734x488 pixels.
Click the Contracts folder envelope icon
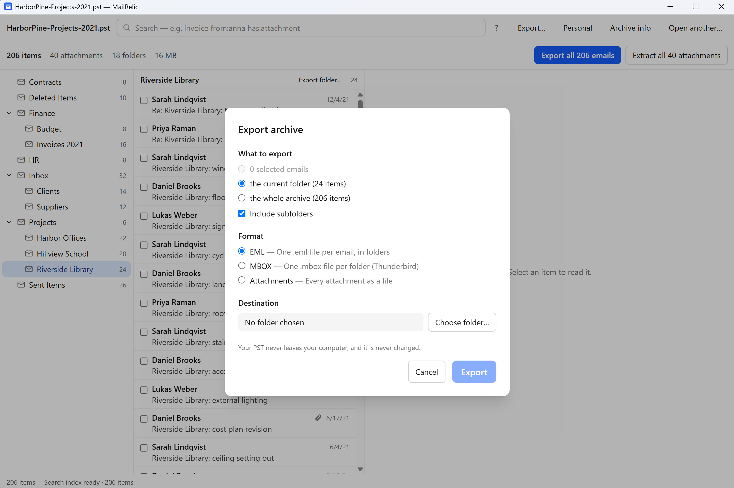tap(21, 82)
